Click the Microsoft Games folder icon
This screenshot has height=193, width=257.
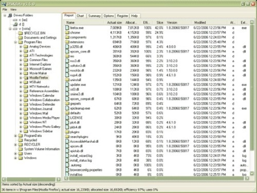click(26, 69)
